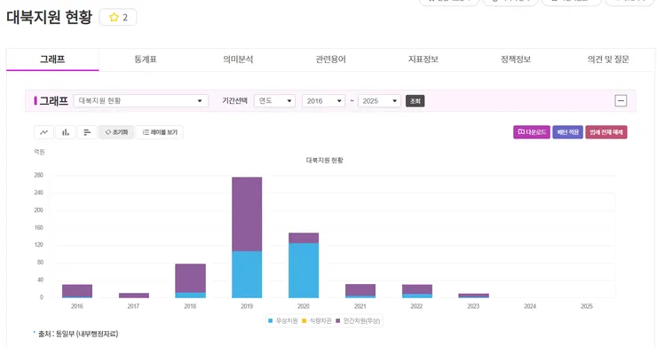Click the purple 2022 bar segment

point(417,289)
